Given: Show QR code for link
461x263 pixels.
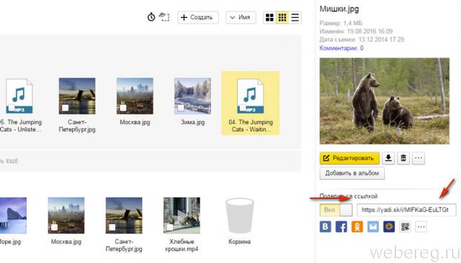Looking at the screenshot, I should [x=405, y=226].
